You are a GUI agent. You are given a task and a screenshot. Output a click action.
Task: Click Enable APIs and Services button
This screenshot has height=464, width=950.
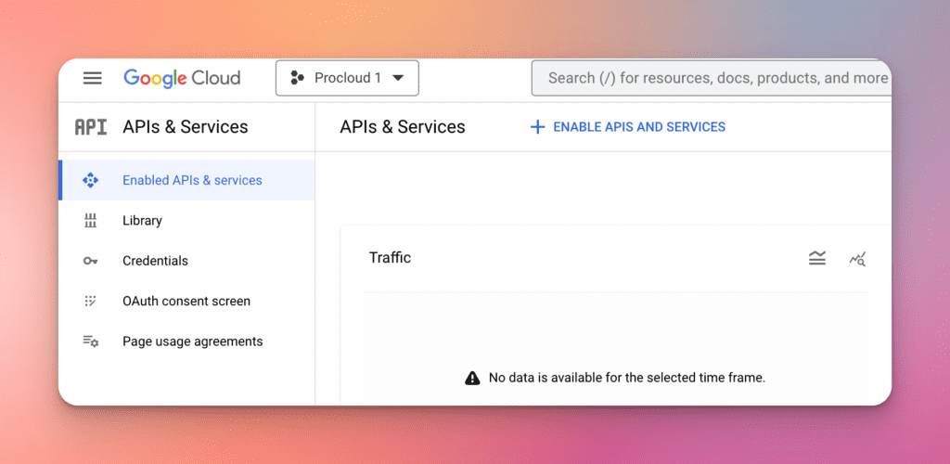click(x=638, y=127)
